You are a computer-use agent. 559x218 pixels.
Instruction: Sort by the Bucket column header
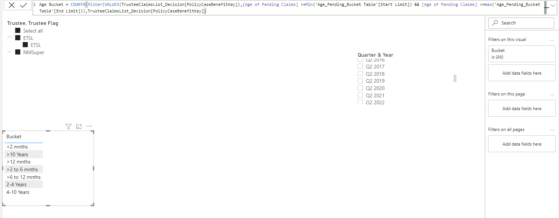(14, 136)
